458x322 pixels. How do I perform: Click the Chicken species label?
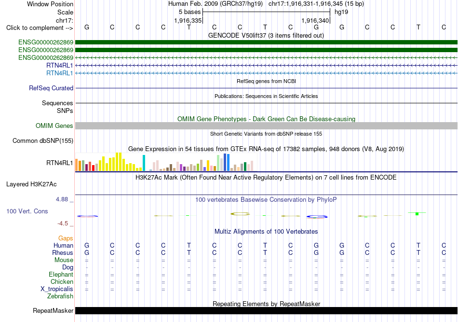pyautogui.click(x=62, y=281)
